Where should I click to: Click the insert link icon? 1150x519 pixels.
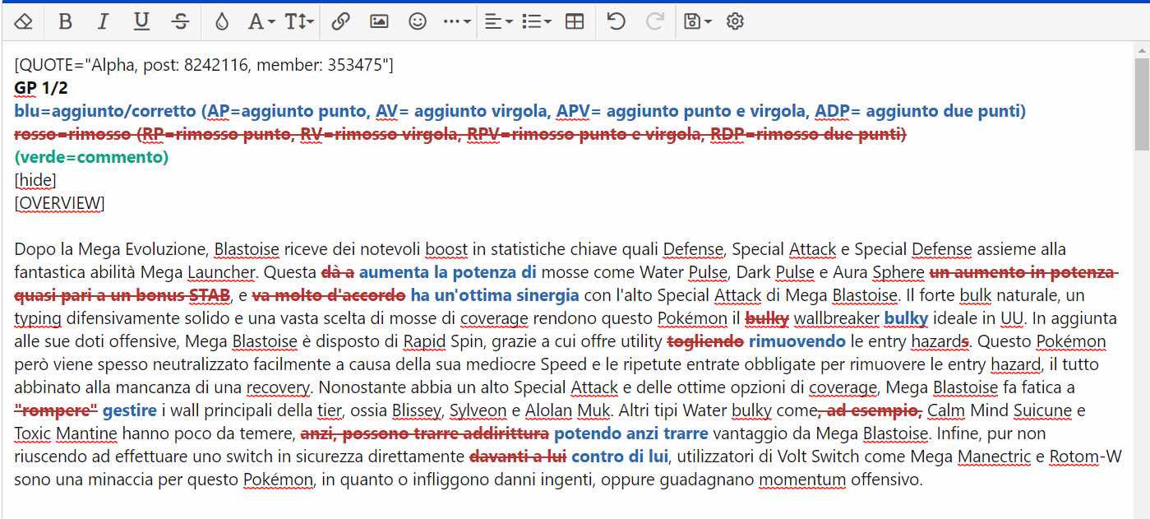[340, 22]
